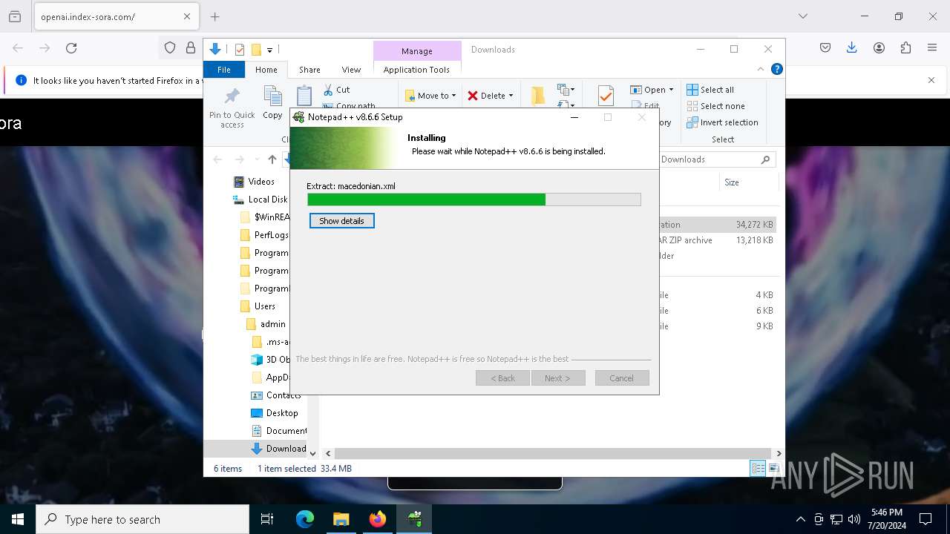Click Show details in Notepad++ Setup
This screenshot has height=534, width=950.
tap(341, 221)
